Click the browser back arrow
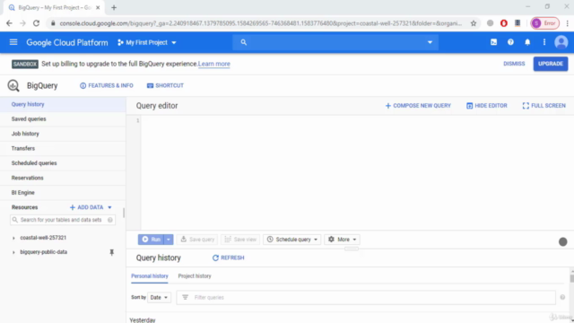Screen dimensions: 574x323 point(9,23)
